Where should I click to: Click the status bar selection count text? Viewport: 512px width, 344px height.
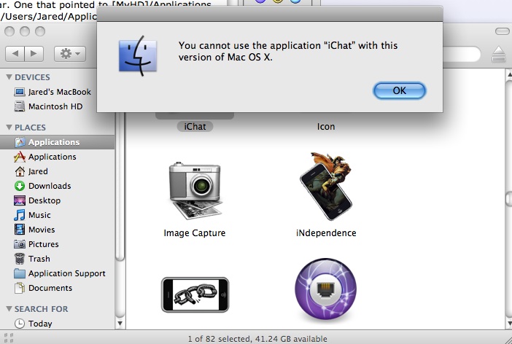tap(257, 339)
